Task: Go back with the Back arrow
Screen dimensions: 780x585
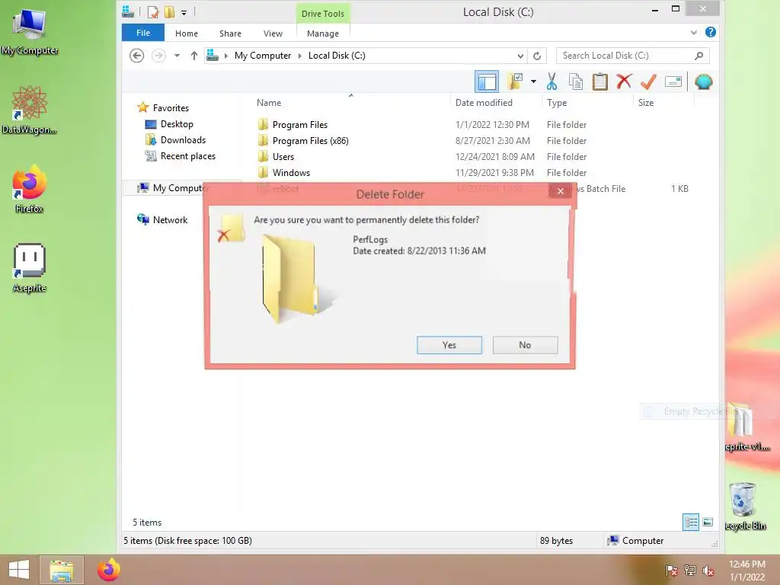Action: pyautogui.click(x=137, y=55)
